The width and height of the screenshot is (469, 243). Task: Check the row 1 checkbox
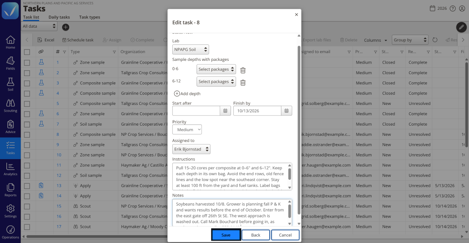pyautogui.click(x=27, y=62)
